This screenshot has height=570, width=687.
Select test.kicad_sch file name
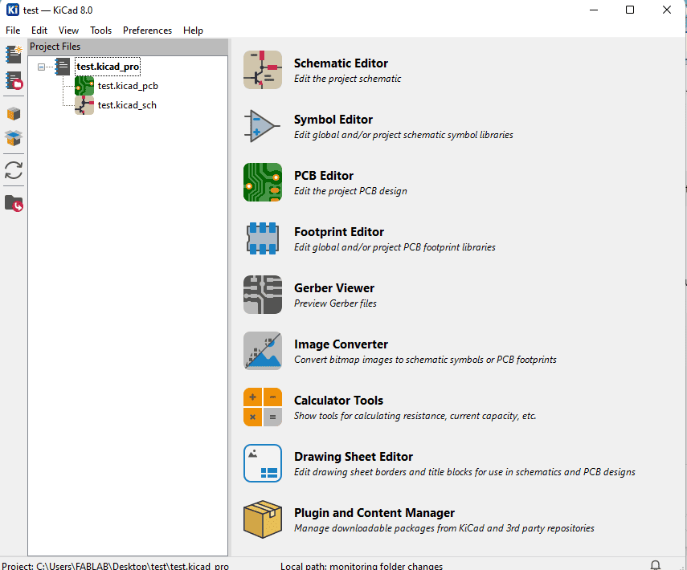(127, 105)
